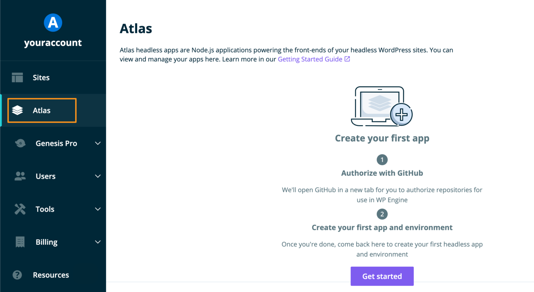
Task: Select Atlas in the sidebar
Action: (42, 110)
